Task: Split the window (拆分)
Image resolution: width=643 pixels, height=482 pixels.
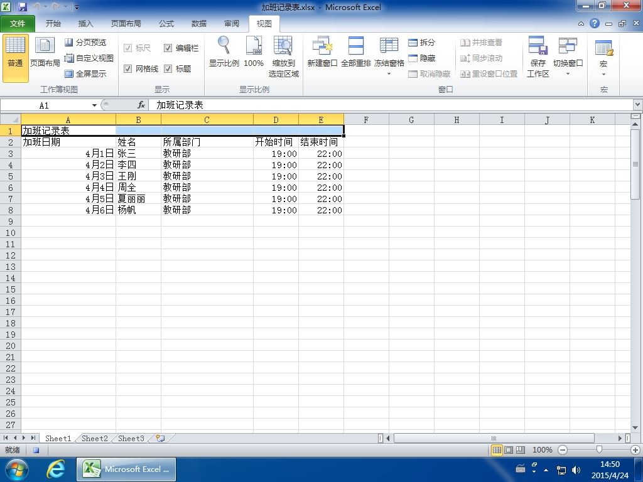Action: [x=421, y=42]
